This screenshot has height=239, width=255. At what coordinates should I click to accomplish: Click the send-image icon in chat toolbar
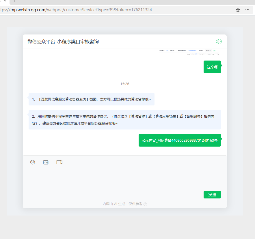point(46,162)
